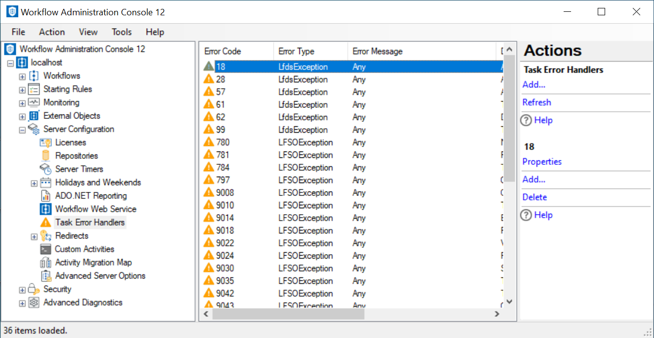Sort by the Error Type column header
Image resolution: width=654 pixels, height=338 pixels.
[296, 51]
